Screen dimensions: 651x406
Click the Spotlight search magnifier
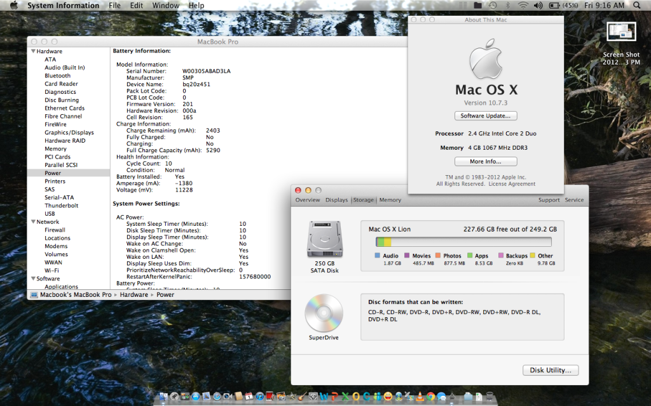[636, 5]
